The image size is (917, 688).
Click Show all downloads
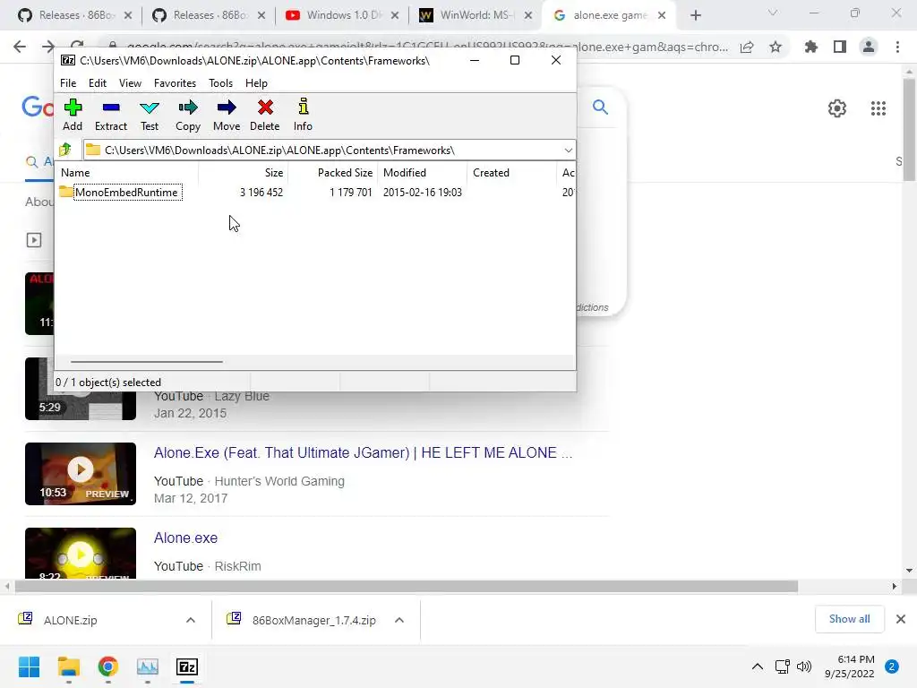click(849, 619)
